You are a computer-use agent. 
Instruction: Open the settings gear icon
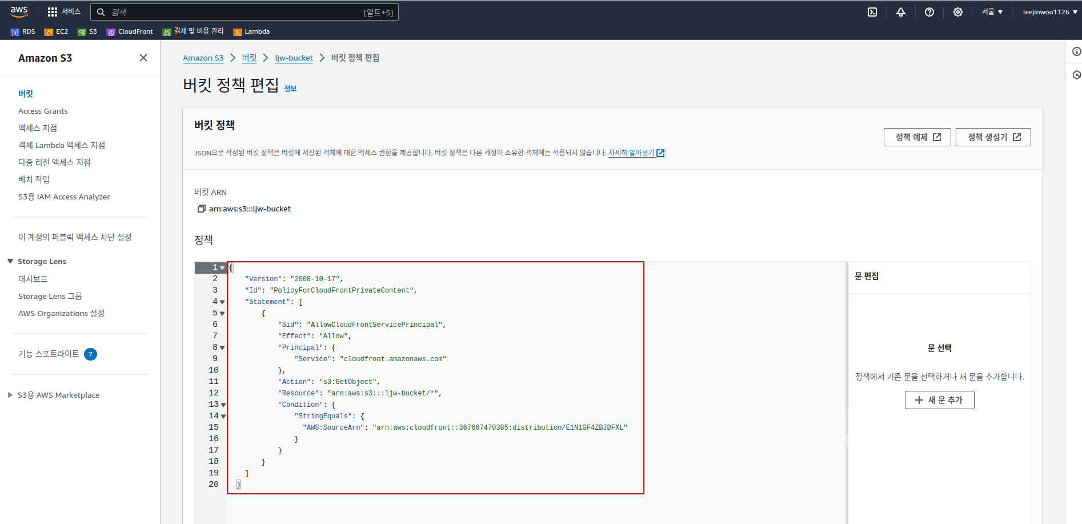point(958,12)
